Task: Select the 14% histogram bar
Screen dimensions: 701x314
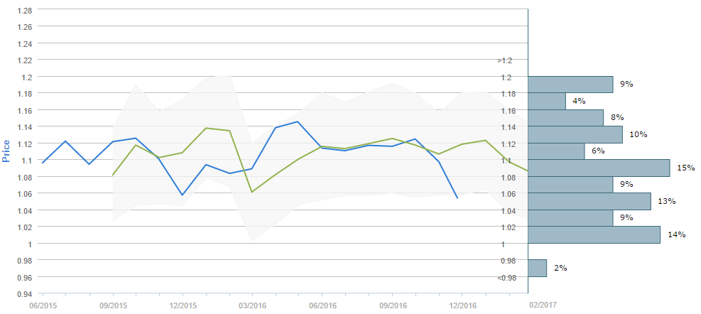Action: pyautogui.click(x=594, y=235)
